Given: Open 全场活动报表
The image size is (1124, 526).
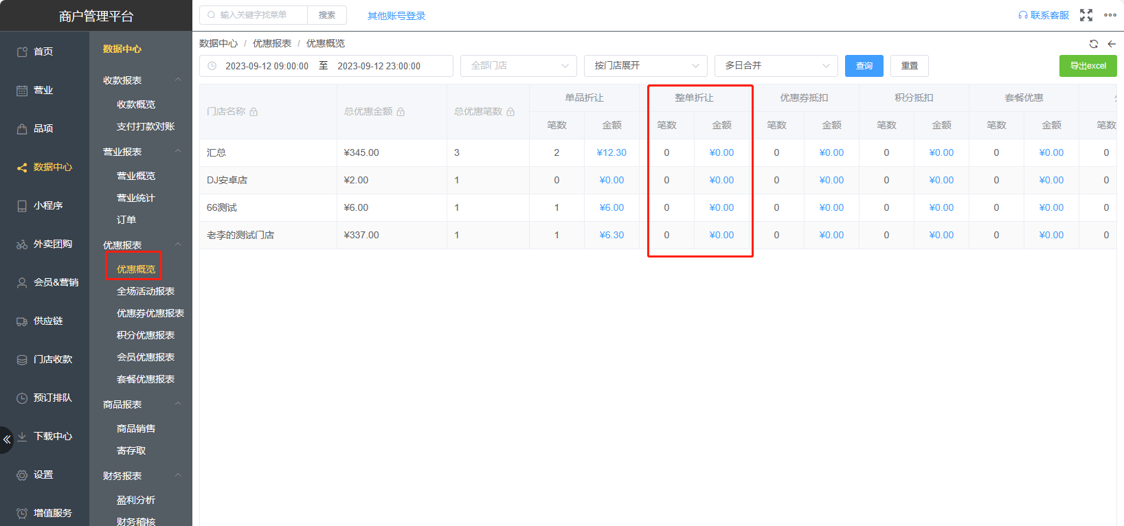Looking at the screenshot, I should tap(146, 291).
